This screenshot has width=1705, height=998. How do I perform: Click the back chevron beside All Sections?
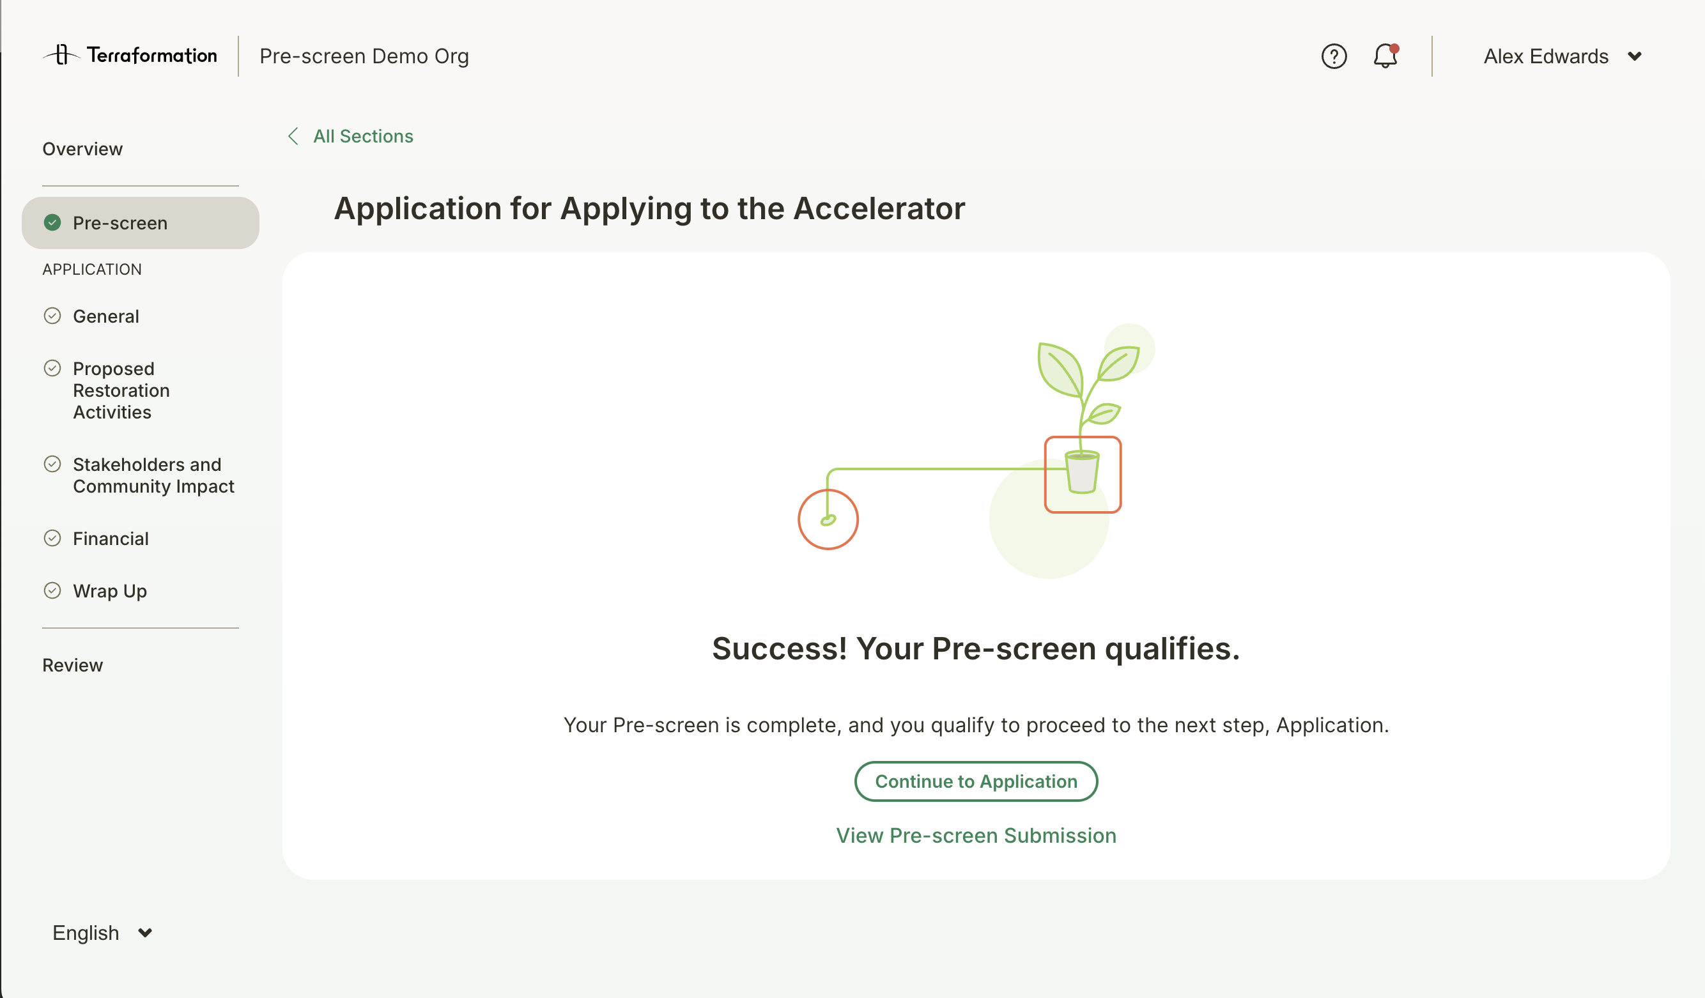point(293,136)
